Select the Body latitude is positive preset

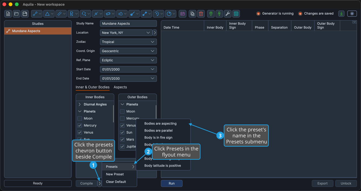point(163,166)
